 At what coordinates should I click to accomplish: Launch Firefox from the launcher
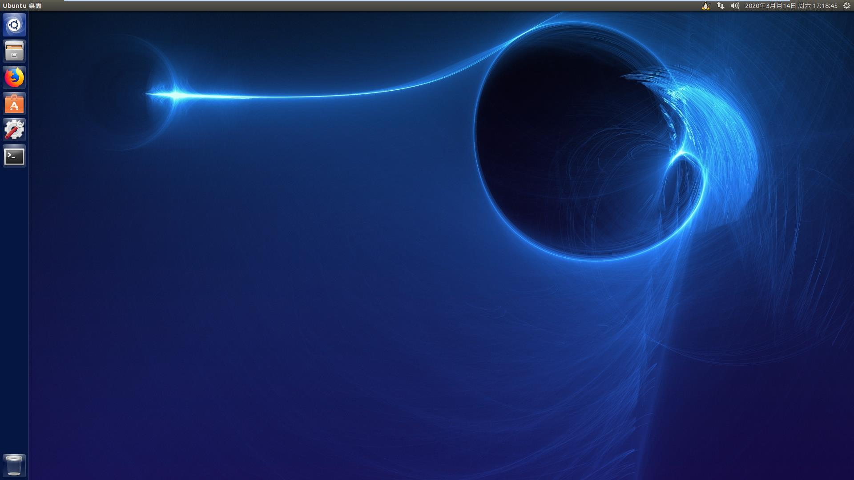coord(14,77)
